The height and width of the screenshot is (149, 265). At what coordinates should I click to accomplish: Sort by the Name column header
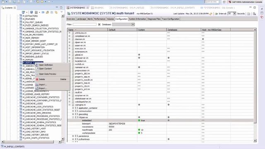click(87, 30)
